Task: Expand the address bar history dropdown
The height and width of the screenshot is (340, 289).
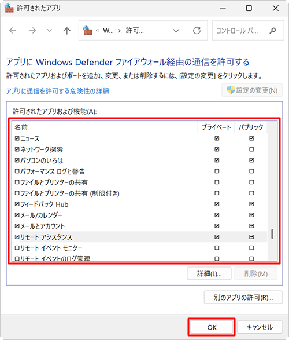Action: pos(176,31)
